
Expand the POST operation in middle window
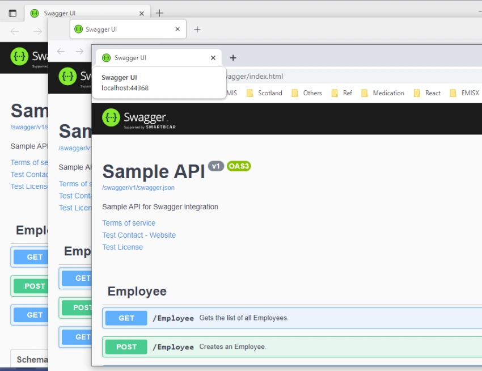click(x=75, y=307)
